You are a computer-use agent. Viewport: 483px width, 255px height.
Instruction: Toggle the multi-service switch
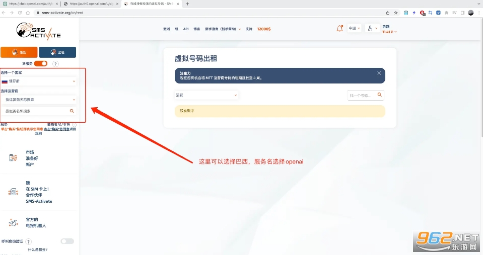[41, 64]
